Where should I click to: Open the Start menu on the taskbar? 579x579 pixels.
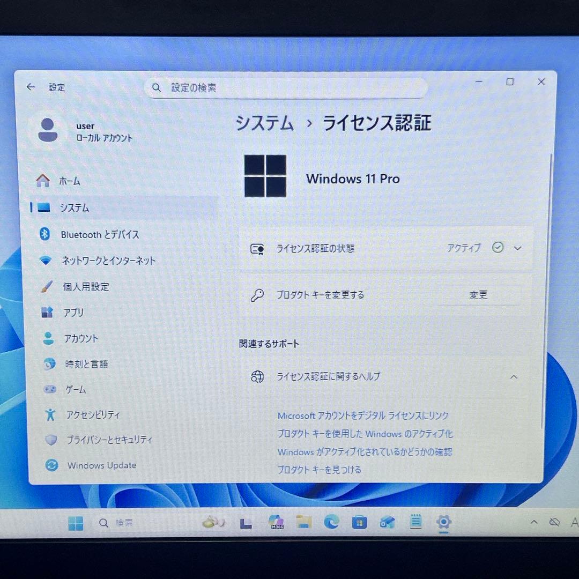click(x=76, y=523)
